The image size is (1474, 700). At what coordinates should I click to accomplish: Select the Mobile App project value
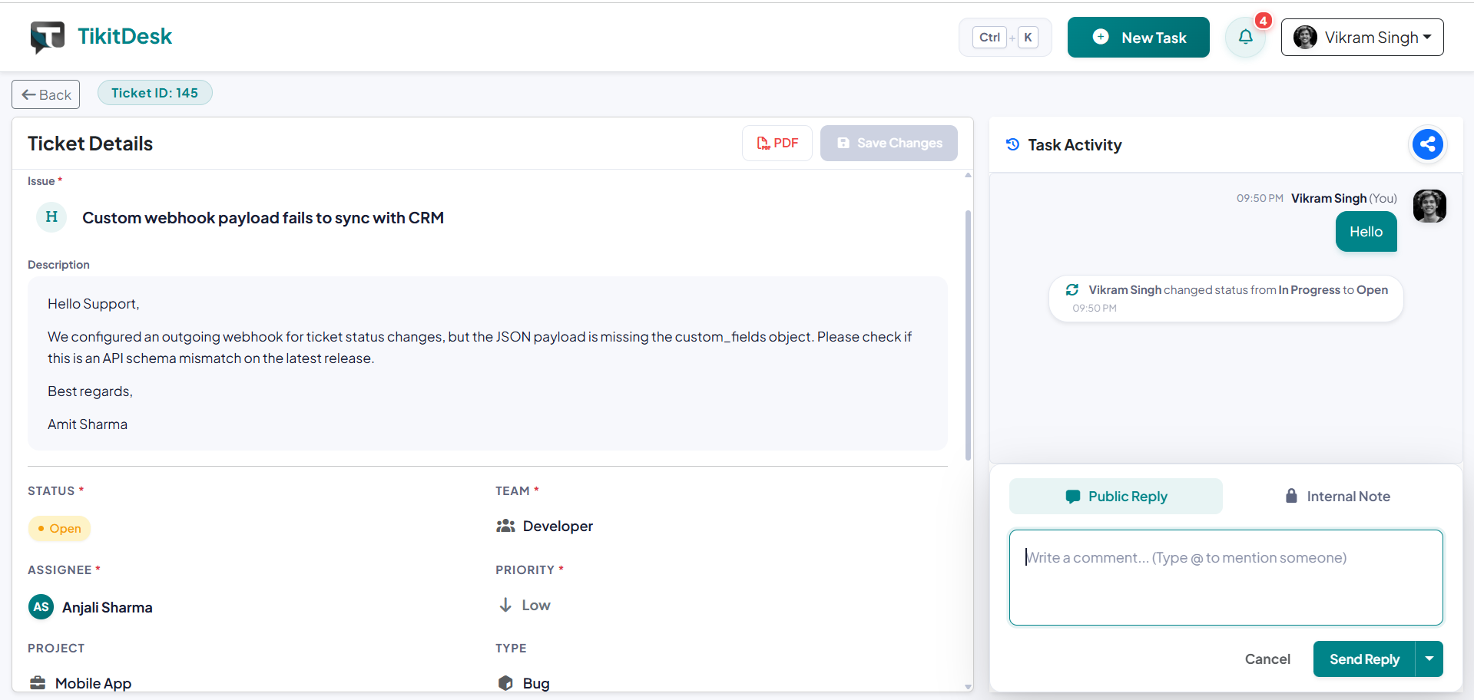click(81, 682)
